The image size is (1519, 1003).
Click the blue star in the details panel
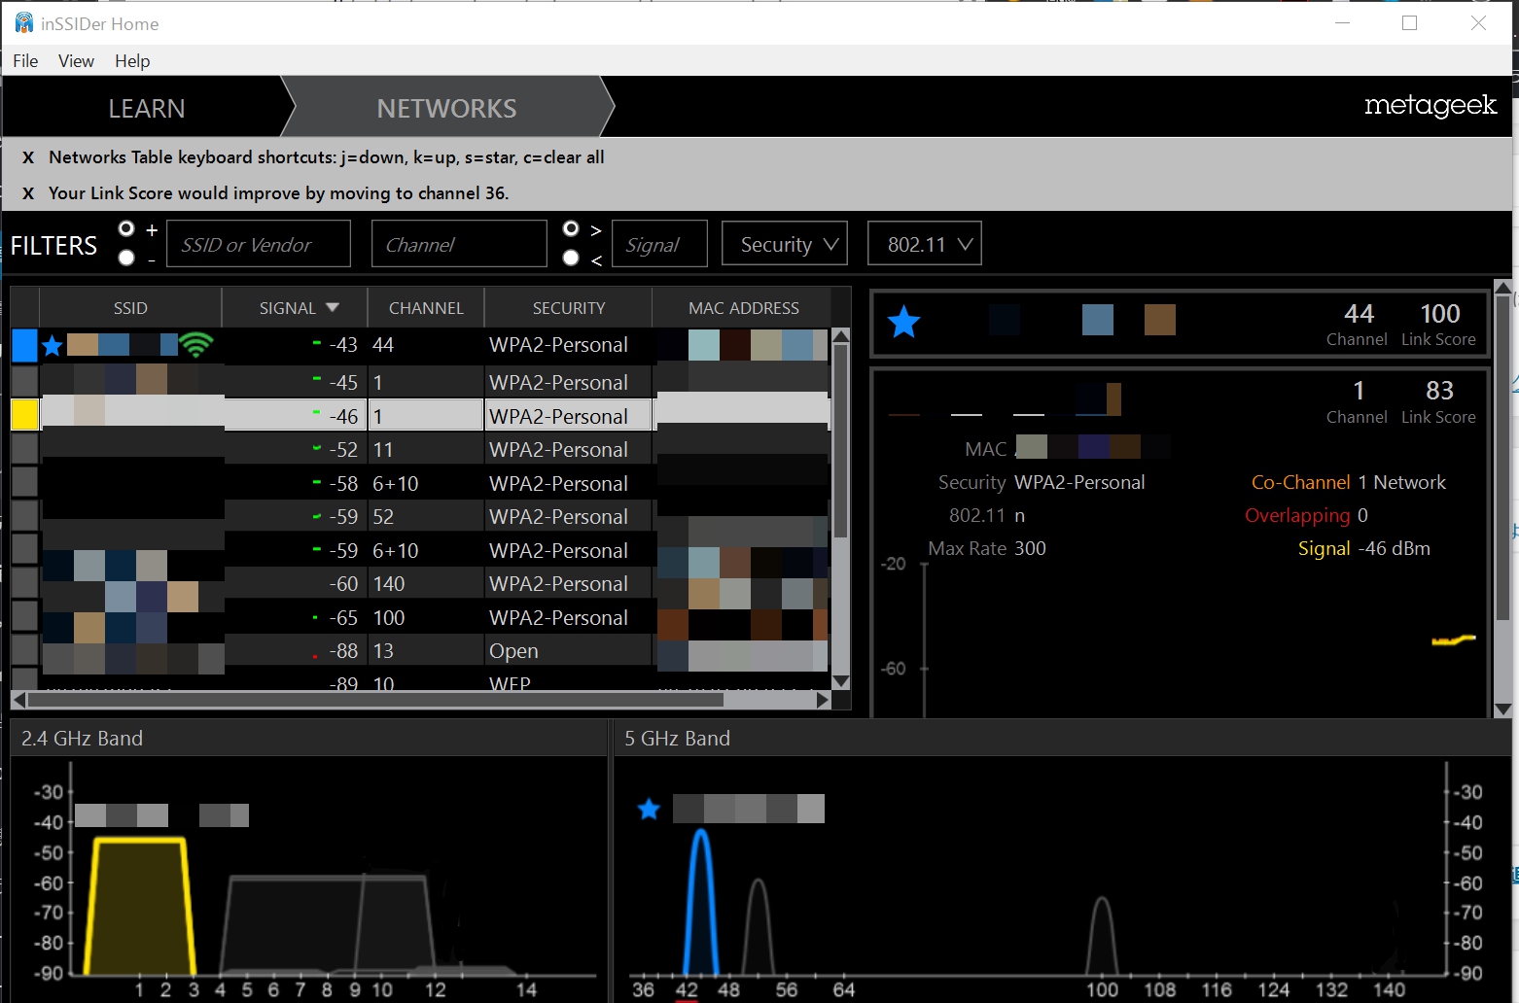click(903, 321)
